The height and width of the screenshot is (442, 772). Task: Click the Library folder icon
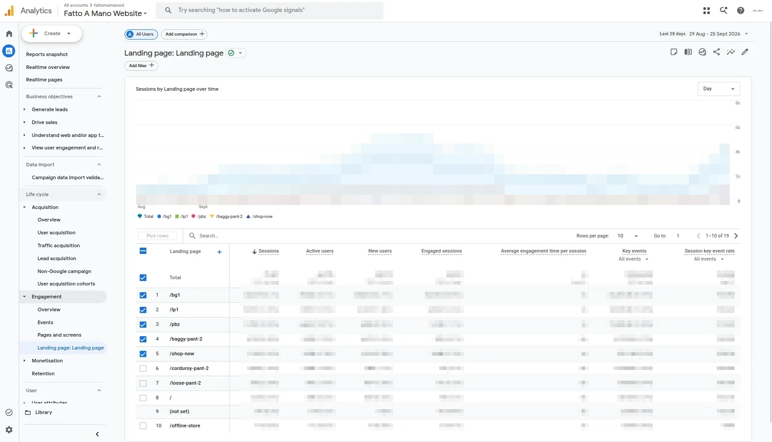point(28,413)
